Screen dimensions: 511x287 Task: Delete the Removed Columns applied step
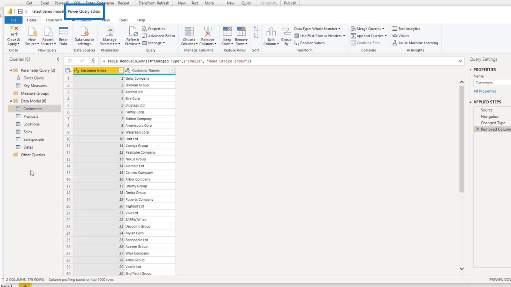click(x=478, y=129)
